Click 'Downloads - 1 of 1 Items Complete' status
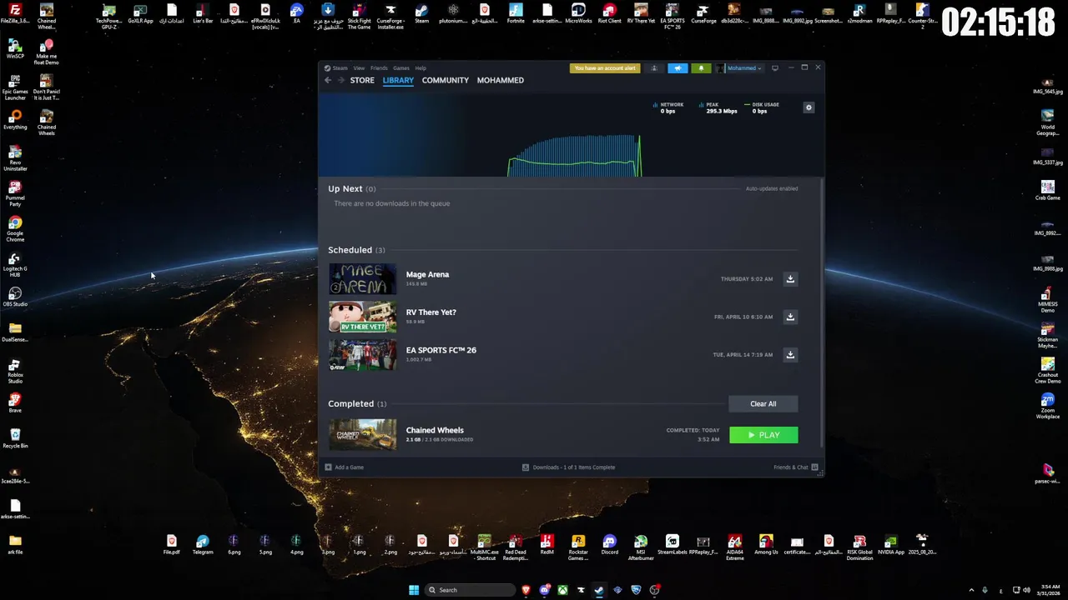 [x=568, y=467]
